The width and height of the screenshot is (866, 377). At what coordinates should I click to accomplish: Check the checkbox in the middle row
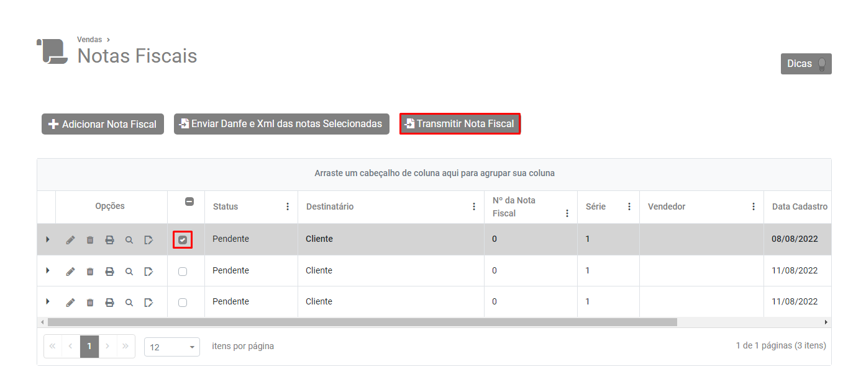[x=183, y=271]
